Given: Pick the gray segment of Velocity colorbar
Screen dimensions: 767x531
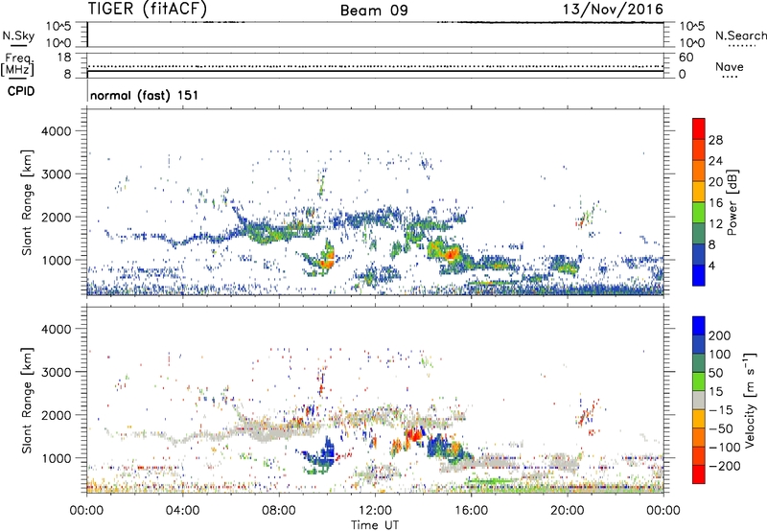Looking at the screenshot, I should click(699, 400).
